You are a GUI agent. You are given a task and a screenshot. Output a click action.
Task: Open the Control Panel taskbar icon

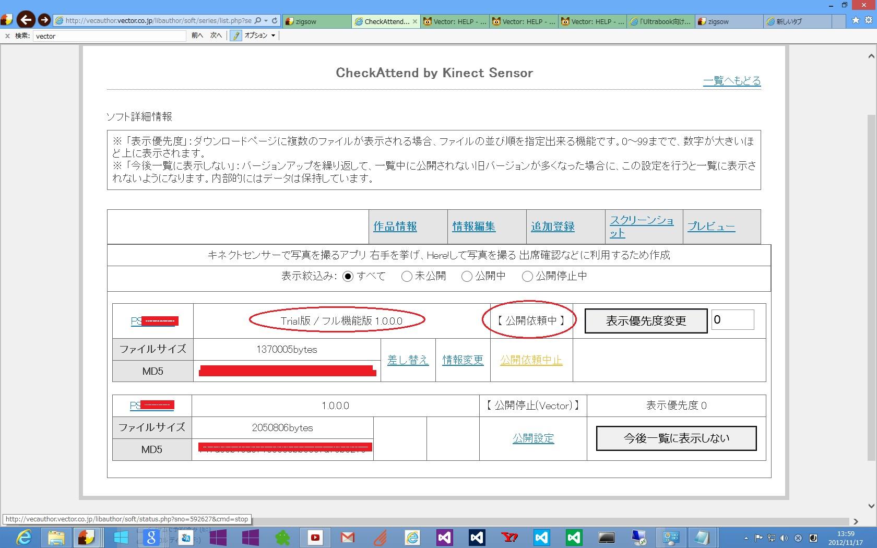[x=671, y=537]
